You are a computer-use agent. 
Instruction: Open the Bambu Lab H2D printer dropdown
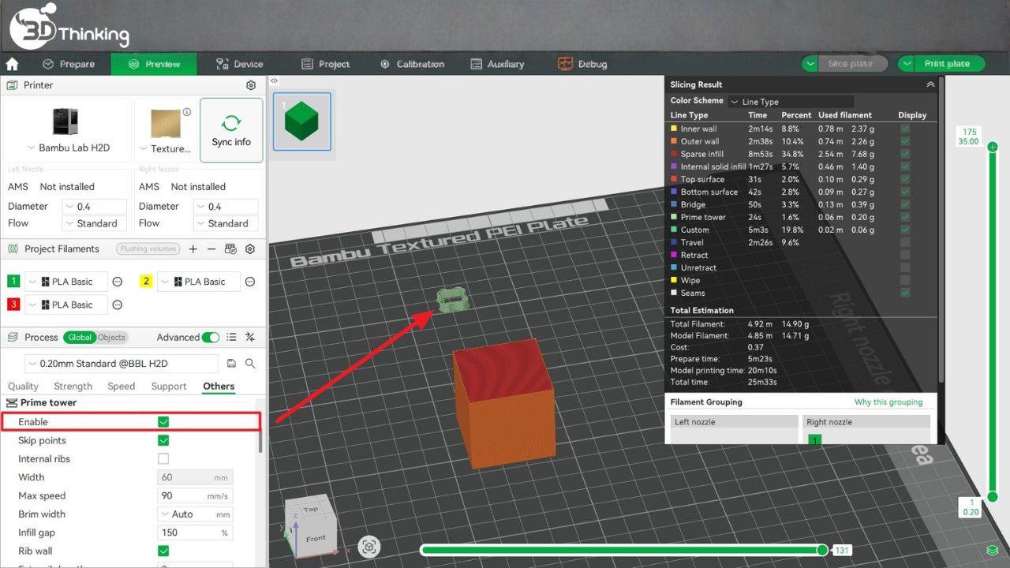(67, 148)
